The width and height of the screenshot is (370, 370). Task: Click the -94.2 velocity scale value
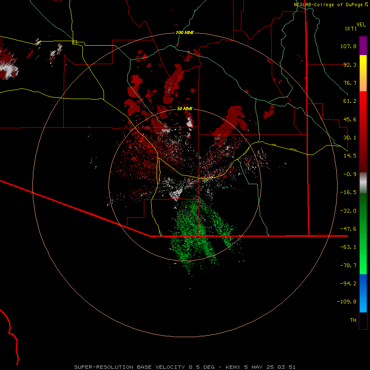pyautogui.click(x=348, y=283)
